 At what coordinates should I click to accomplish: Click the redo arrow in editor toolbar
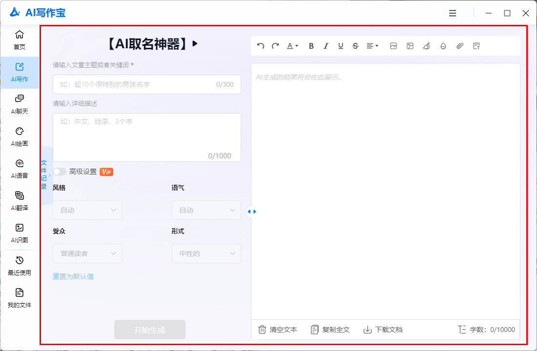pyautogui.click(x=275, y=46)
